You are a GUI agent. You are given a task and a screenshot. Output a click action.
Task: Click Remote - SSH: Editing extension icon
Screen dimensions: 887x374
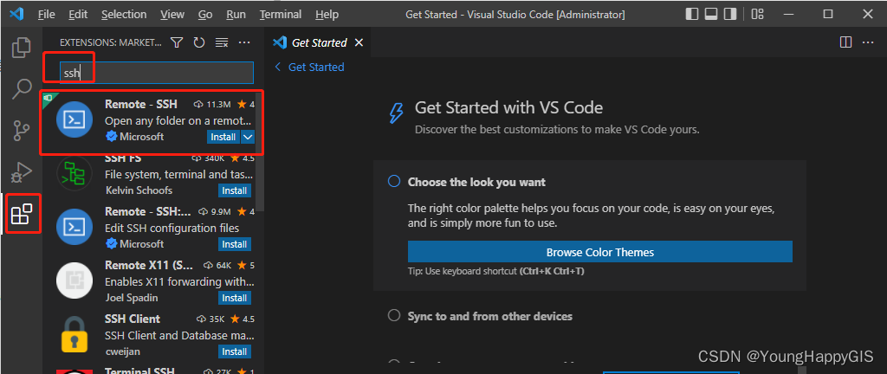coord(74,227)
